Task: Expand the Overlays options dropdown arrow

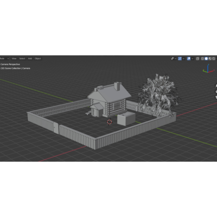Action: (193, 59)
